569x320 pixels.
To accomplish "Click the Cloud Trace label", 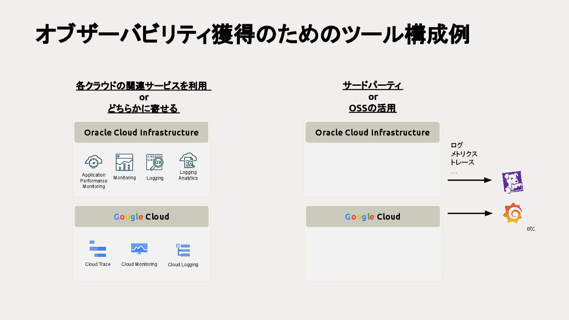I will tap(98, 264).
